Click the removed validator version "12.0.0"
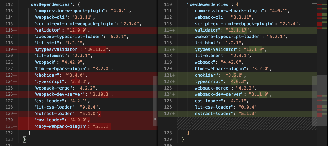The image size is (328, 146). click(x=77, y=30)
